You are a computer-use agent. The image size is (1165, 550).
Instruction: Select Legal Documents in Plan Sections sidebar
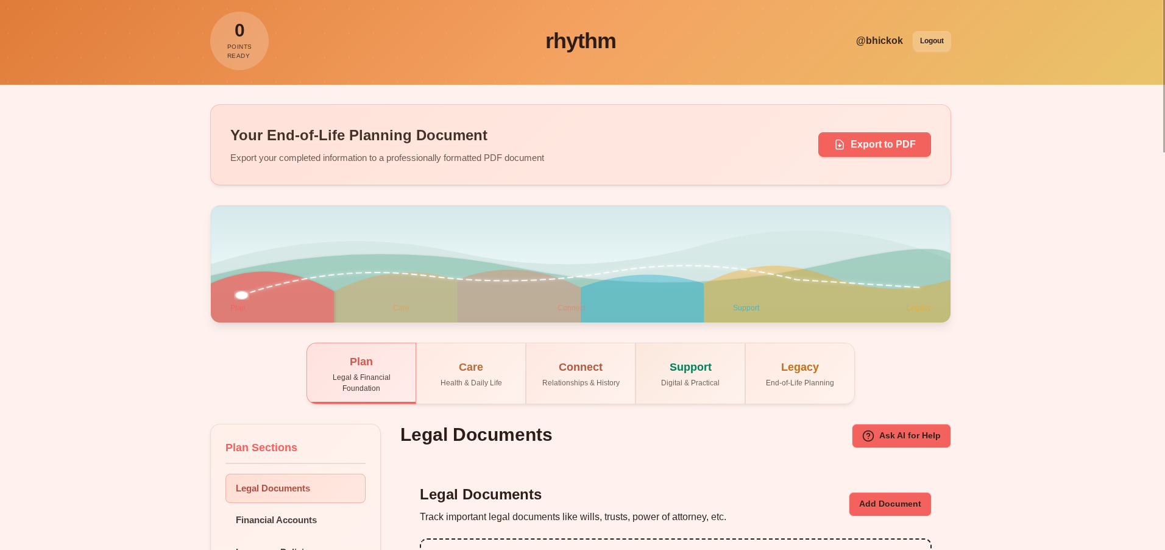295,488
